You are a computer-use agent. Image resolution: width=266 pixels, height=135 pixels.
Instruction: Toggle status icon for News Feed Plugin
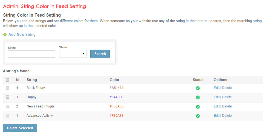click(x=198, y=107)
